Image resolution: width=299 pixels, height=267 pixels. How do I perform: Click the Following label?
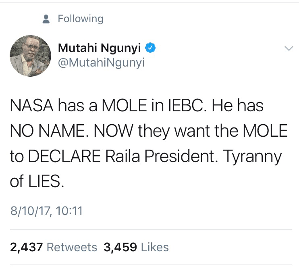pyautogui.click(x=81, y=19)
